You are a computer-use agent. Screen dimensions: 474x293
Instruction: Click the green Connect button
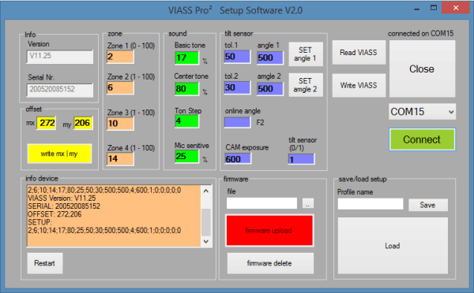(x=422, y=139)
